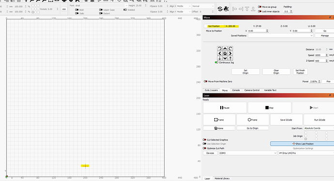This screenshot has height=181, width=334.
Task: Select the bottom-left Job Origin radio button
Action: [x=305, y=139]
